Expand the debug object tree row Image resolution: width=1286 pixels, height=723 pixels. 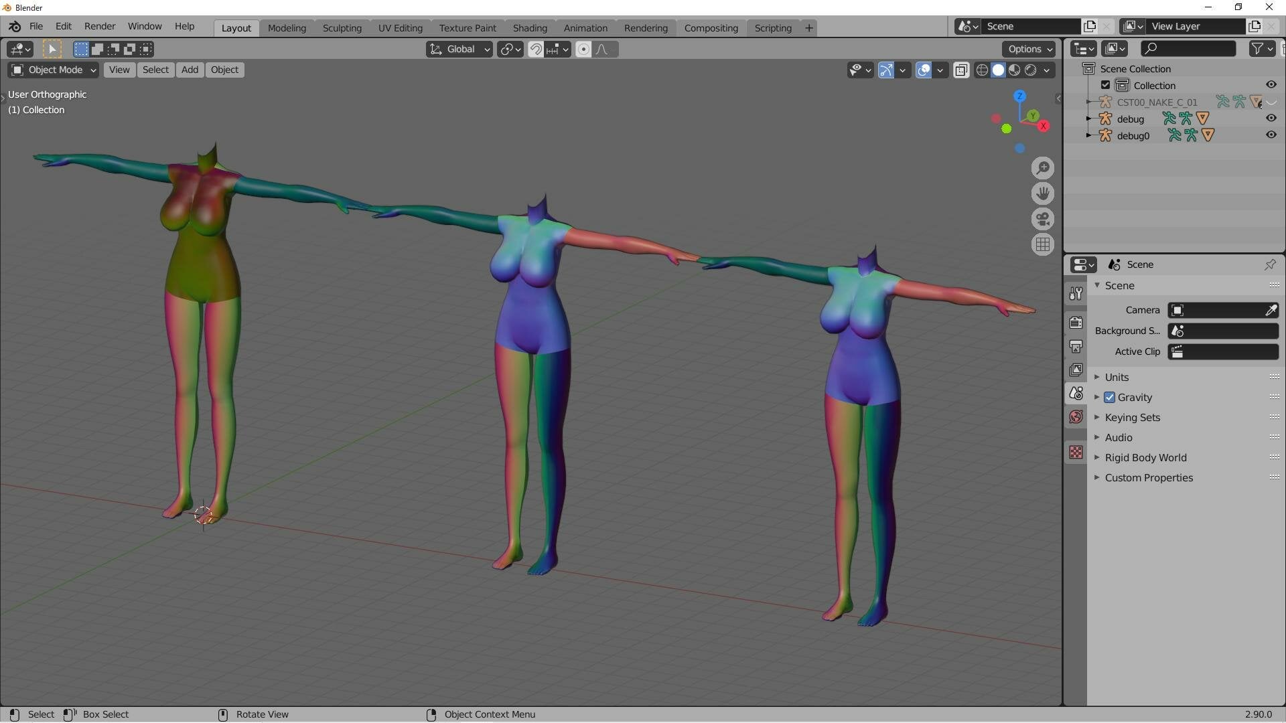click(x=1088, y=118)
